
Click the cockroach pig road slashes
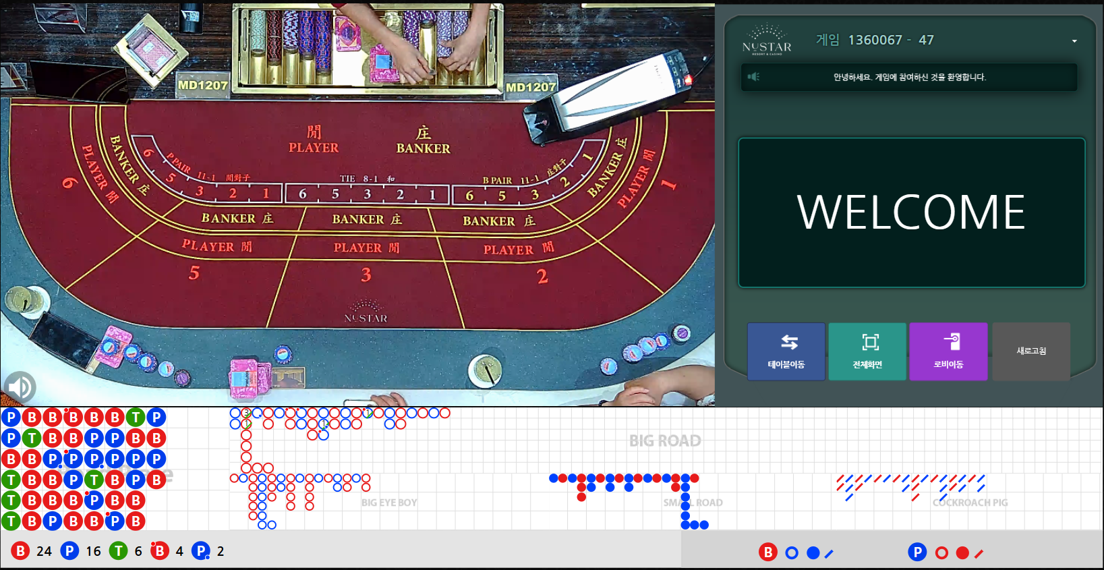pyautogui.click(x=910, y=487)
